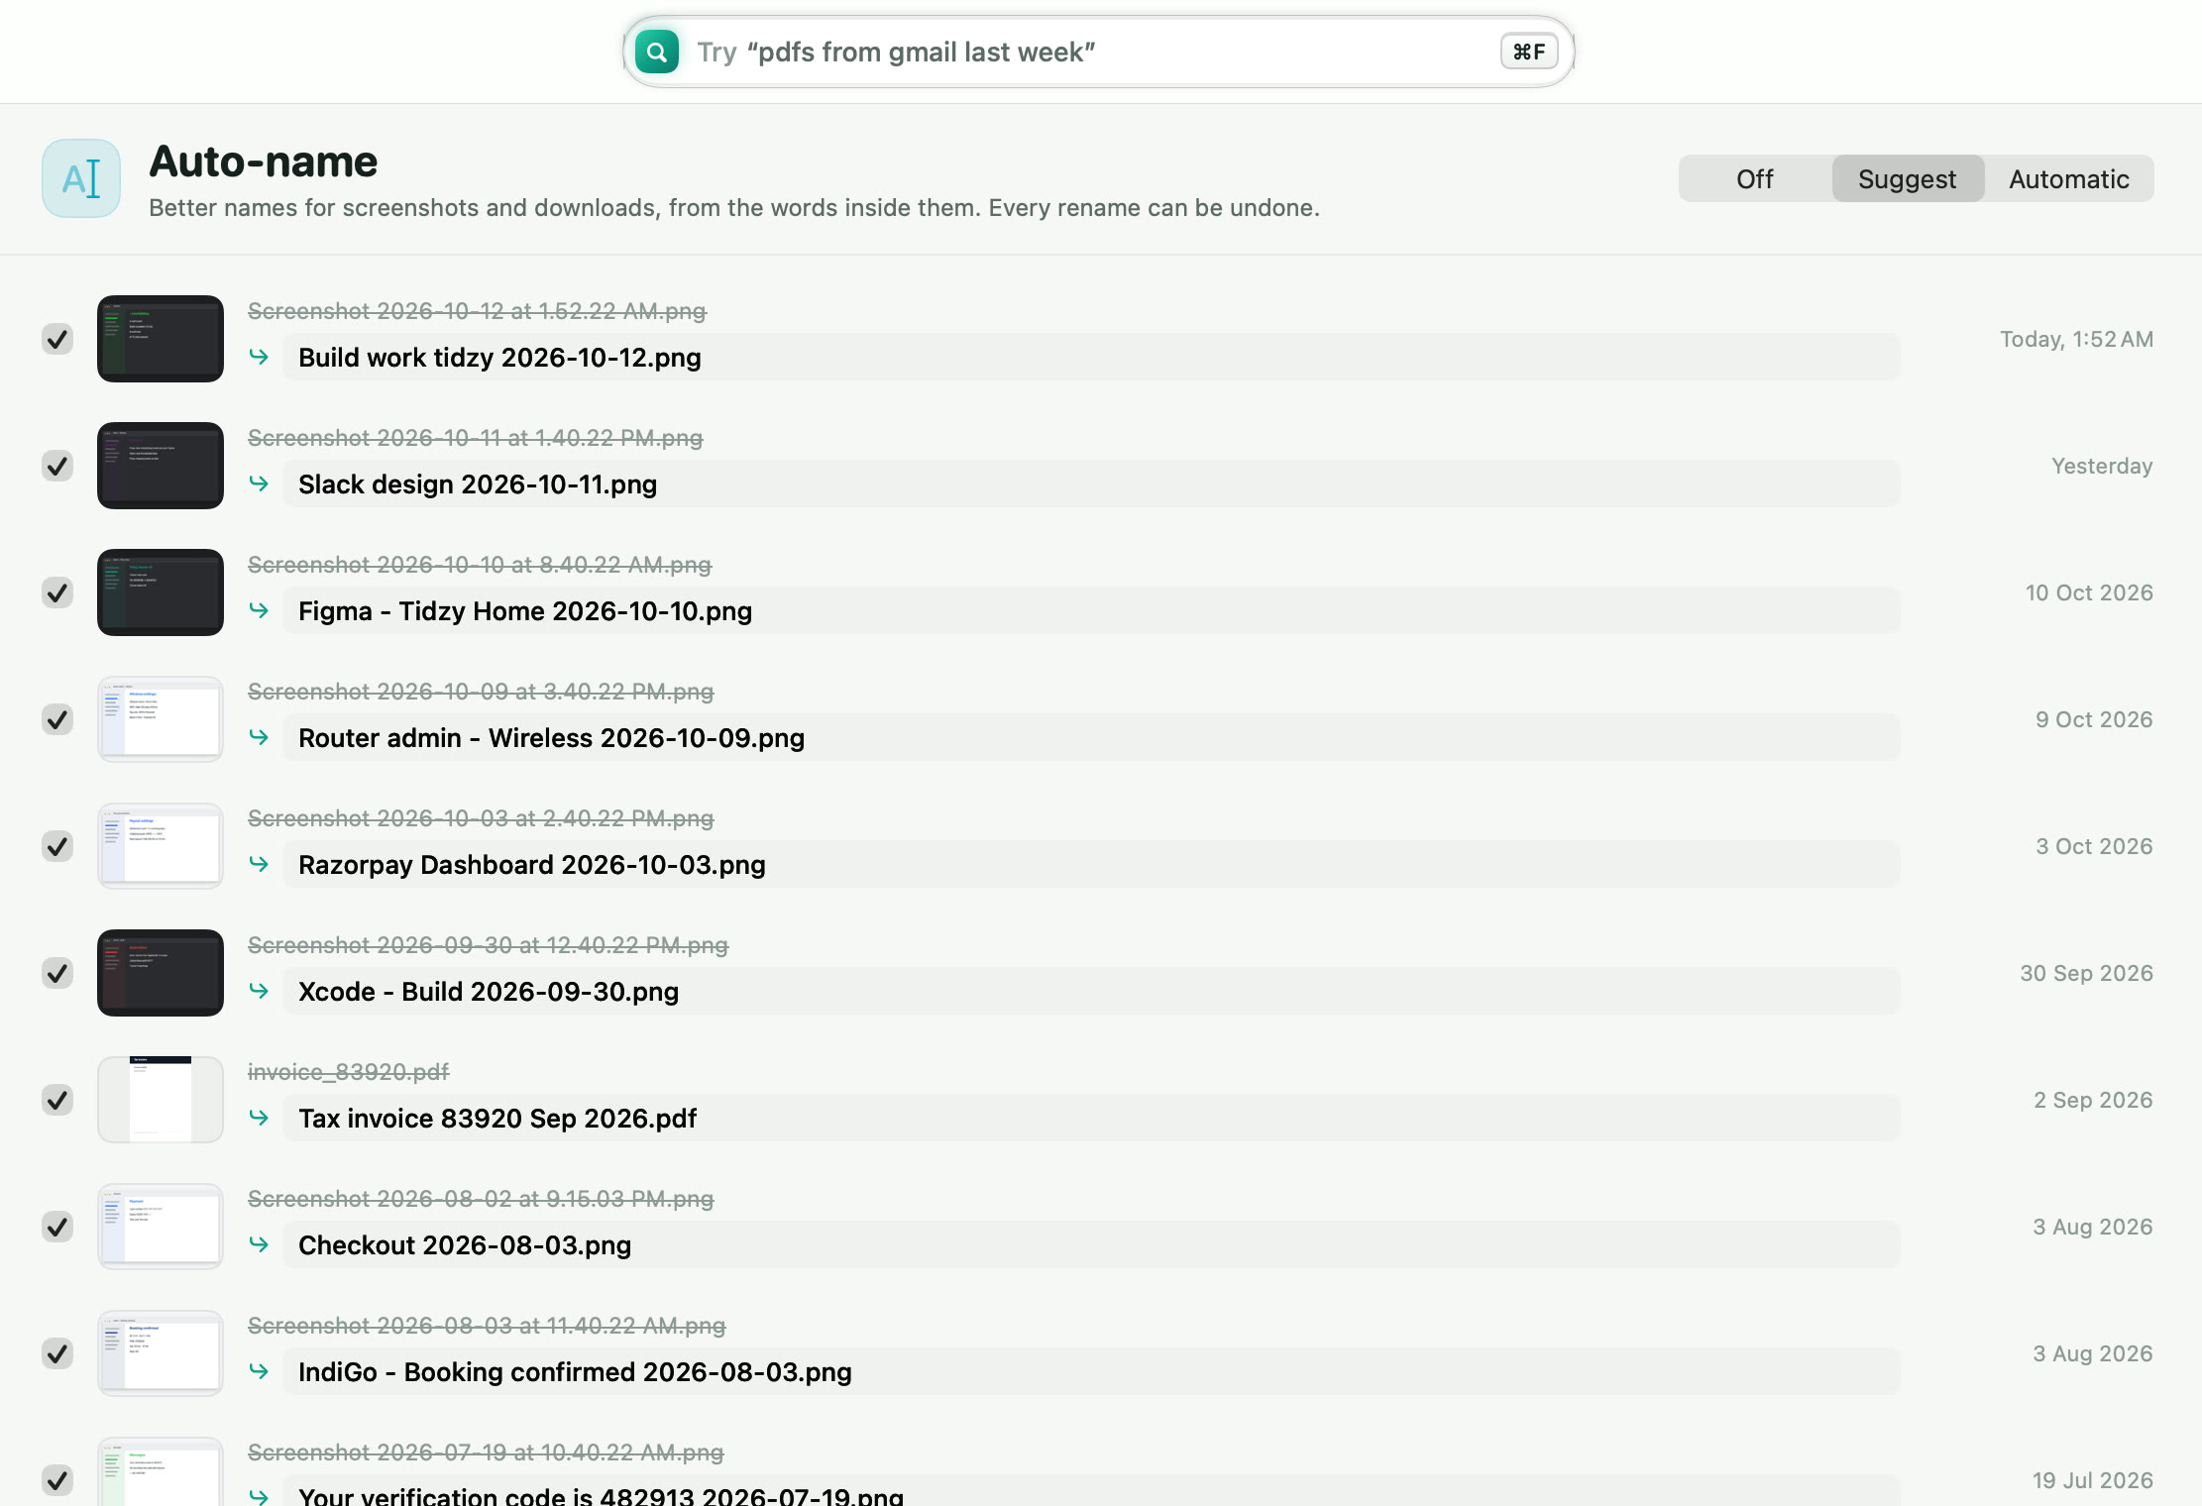Click the search field with gmail hint
The height and width of the screenshot is (1506, 2202).
pos(1098,52)
